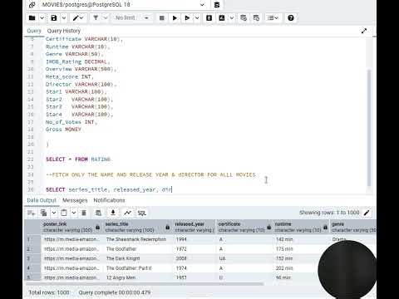Click the released_year column header
Viewport: 399px width, 299px height.
(194, 227)
